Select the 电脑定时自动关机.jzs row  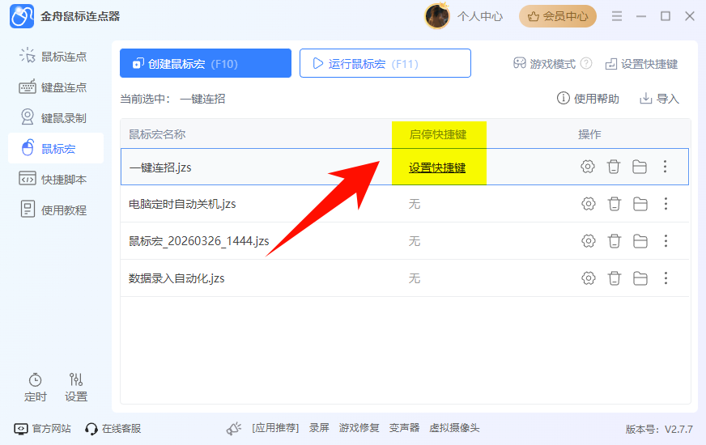click(404, 204)
